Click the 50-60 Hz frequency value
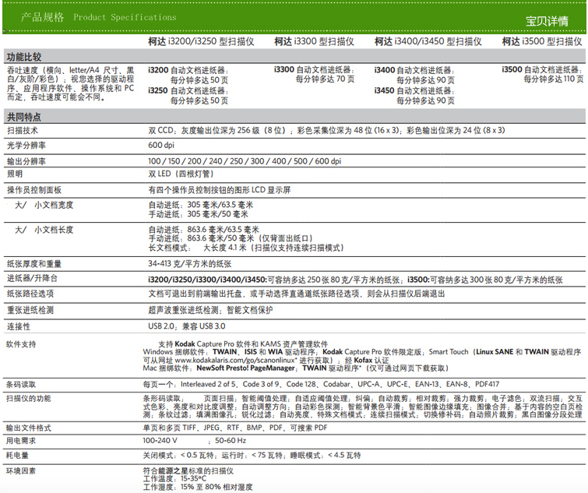Image resolution: width=588 pixels, height=493 pixels. 231,441
